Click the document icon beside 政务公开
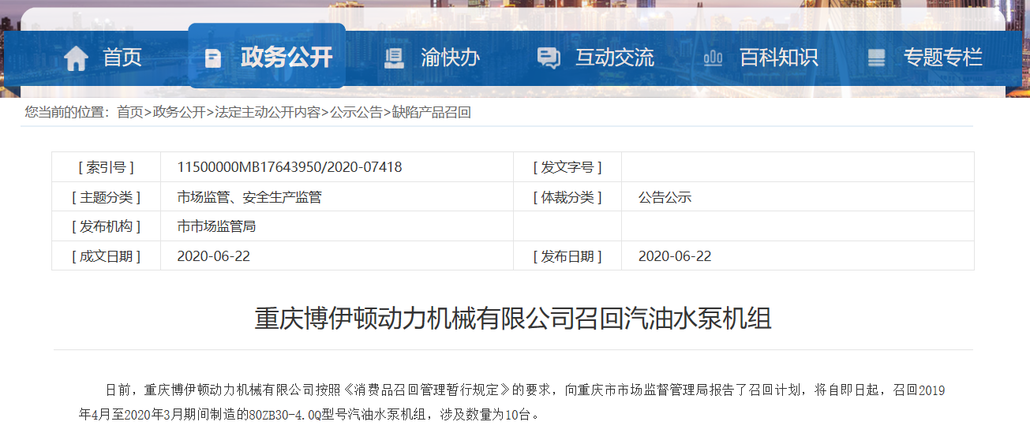 212,58
